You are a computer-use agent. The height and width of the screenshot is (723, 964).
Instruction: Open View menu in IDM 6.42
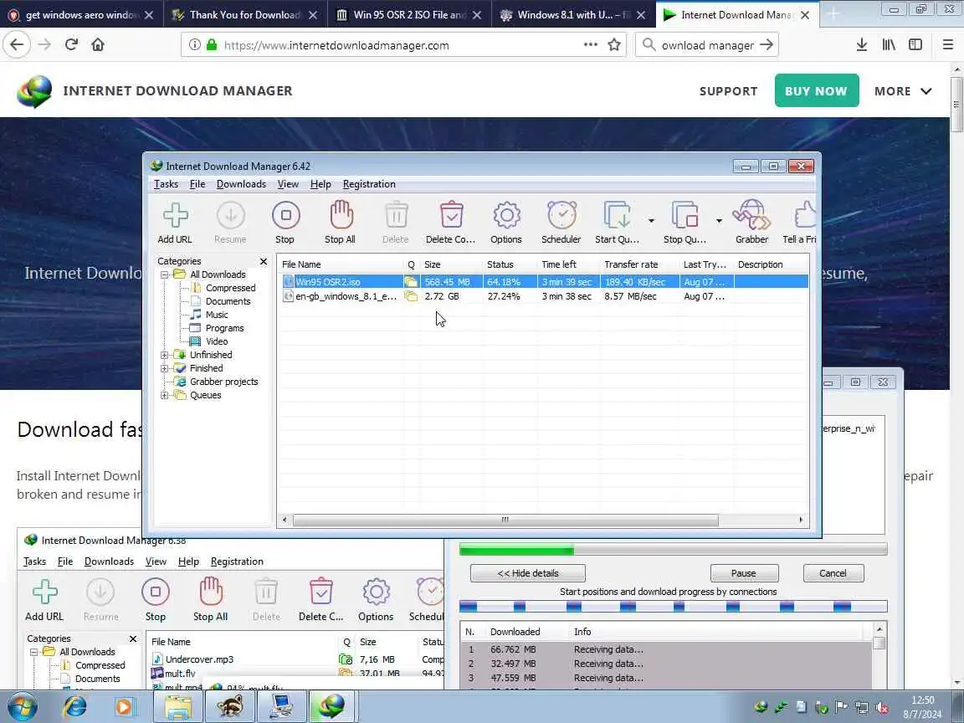coord(288,184)
